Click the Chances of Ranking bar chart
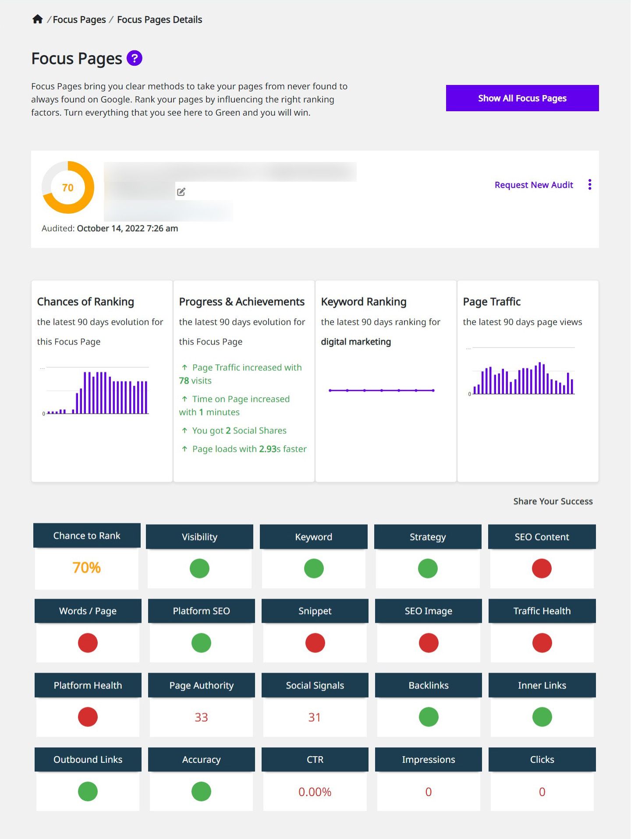The height and width of the screenshot is (839, 631). pos(97,391)
